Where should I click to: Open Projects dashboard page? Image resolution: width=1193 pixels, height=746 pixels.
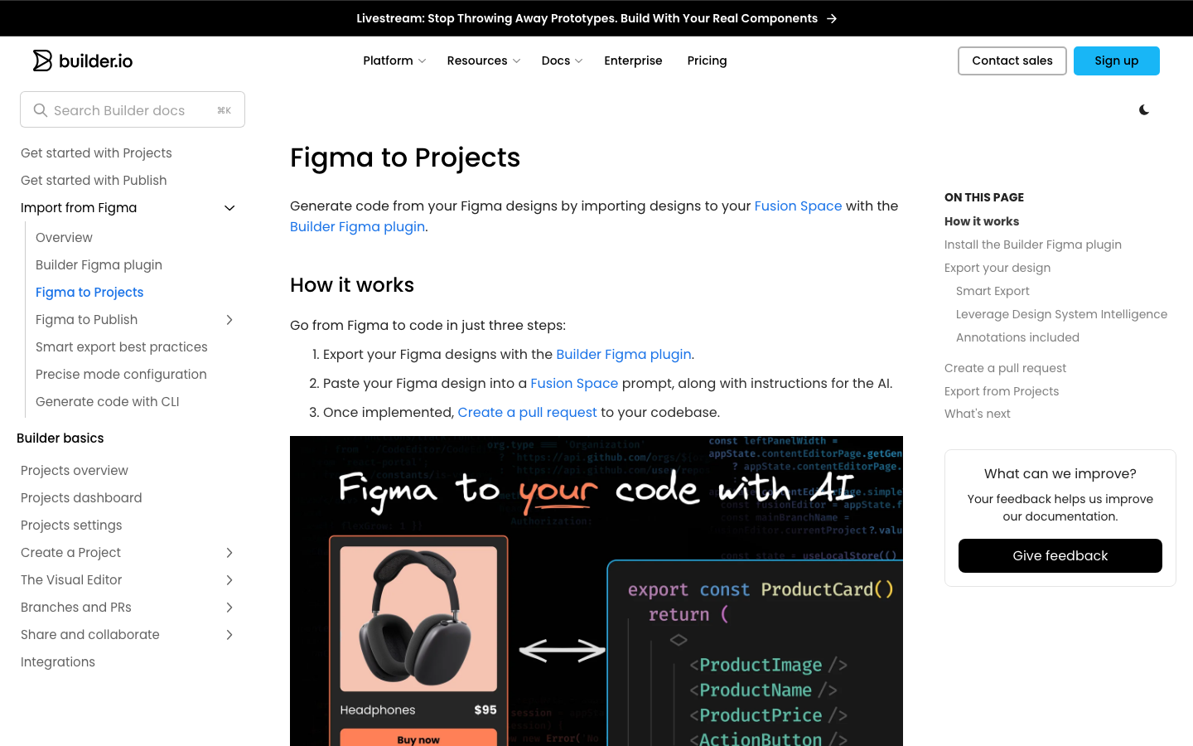click(x=81, y=497)
